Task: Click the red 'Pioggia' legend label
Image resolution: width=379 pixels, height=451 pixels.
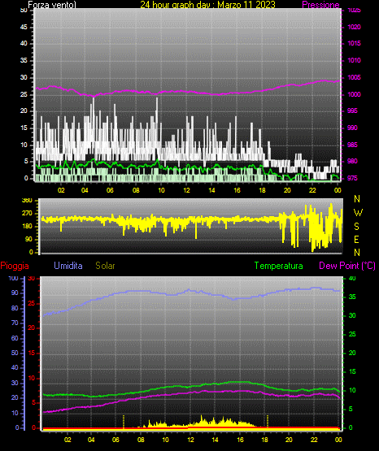Action: pos(15,266)
